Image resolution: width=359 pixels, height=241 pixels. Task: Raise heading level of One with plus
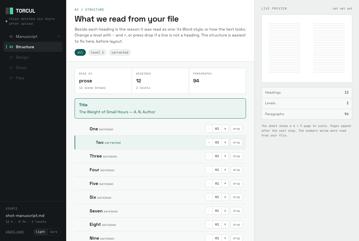(225, 129)
